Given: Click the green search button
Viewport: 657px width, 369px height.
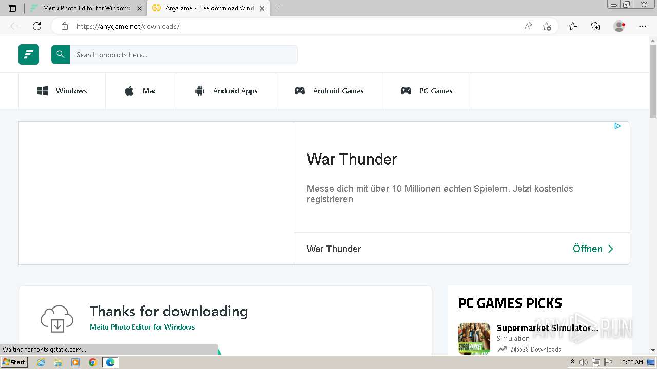Looking at the screenshot, I should 61,54.
